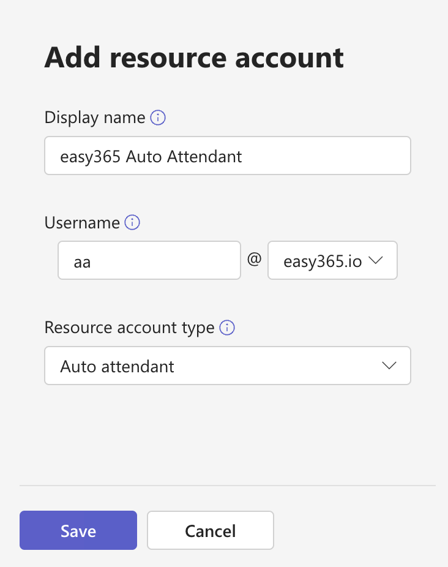Click the 'Add resource account' heading
This screenshot has width=448, height=567.
point(193,57)
